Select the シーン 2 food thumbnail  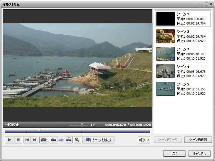pyautogui.click(x=165, y=36)
